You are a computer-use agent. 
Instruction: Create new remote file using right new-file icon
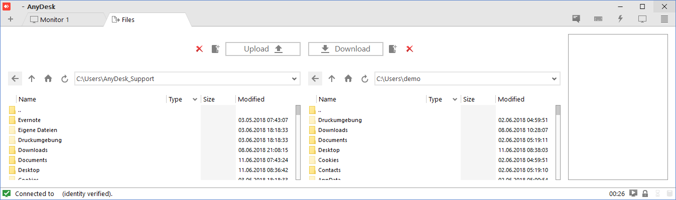click(393, 49)
